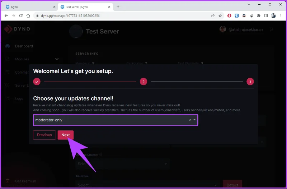The width and height of the screenshot is (287, 189).
Task: Open Logs in the sidebar
Action: (x=19, y=98)
